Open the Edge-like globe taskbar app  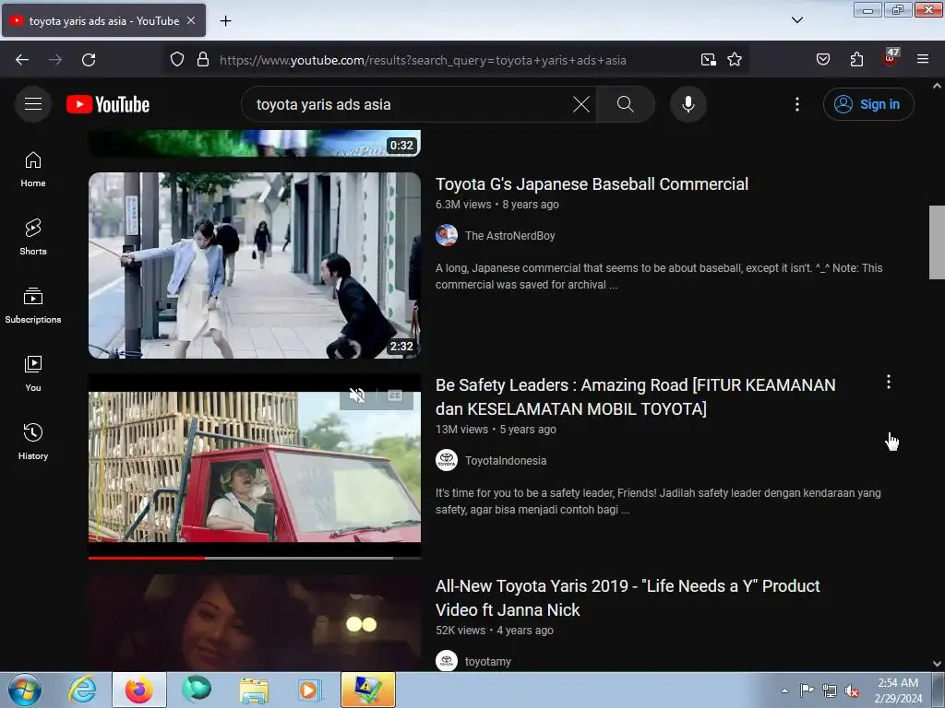tap(197, 690)
